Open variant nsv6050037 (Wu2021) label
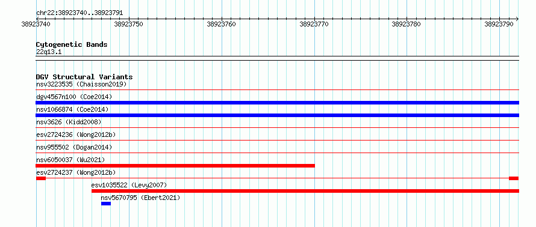This screenshot has height=227, width=536. (x=70, y=160)
